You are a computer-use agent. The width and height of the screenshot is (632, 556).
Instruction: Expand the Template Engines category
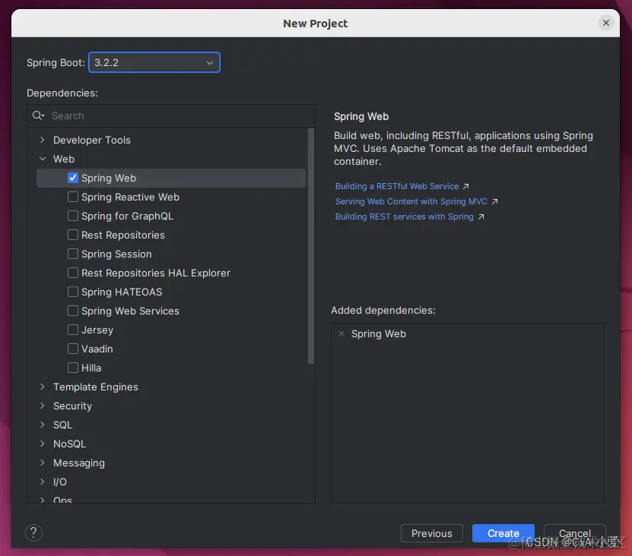pos(43,387)
